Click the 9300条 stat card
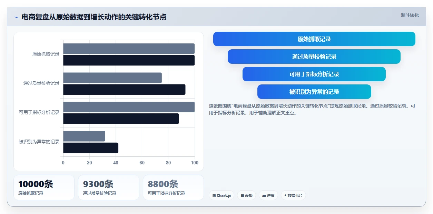This screenshot has width=433, height=214. click(x=109, y=187)
